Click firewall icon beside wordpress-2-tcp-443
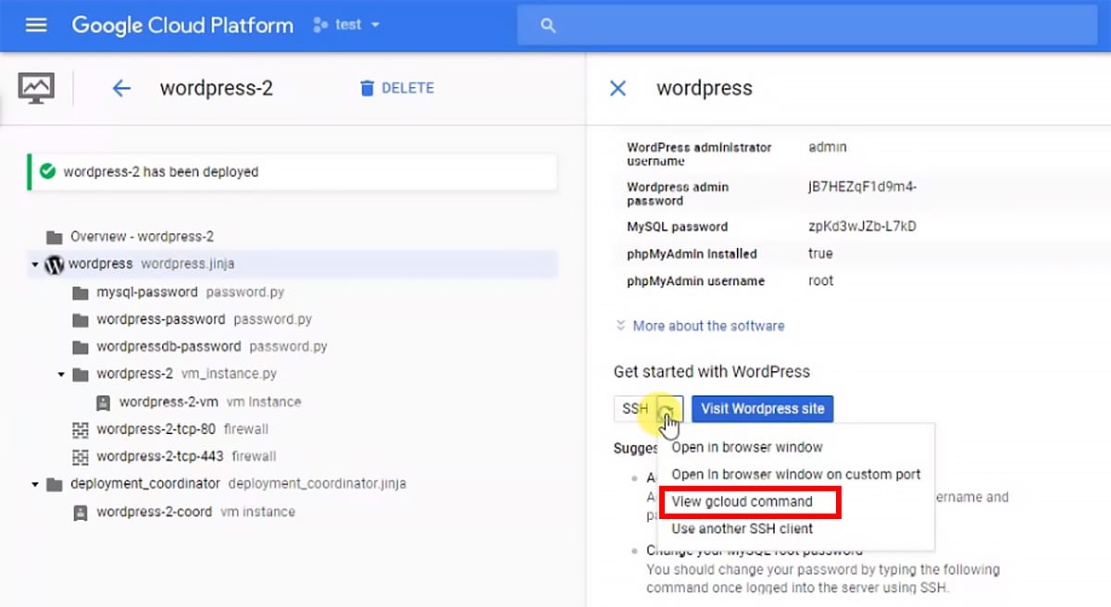 point(81,456)
